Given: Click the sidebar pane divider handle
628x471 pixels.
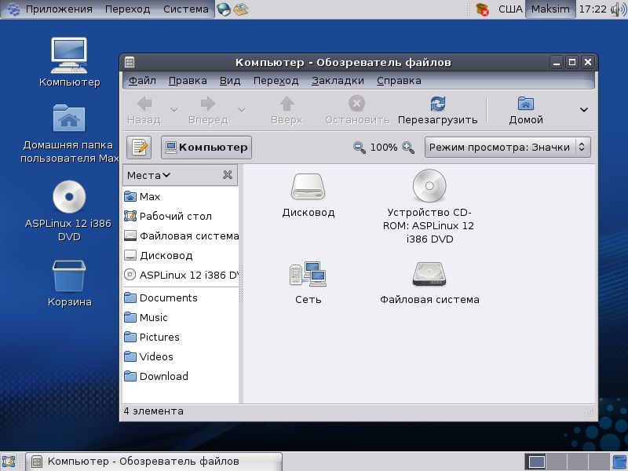Looking at the screenshot, I should pyautogui.click(x=241, y=283).
